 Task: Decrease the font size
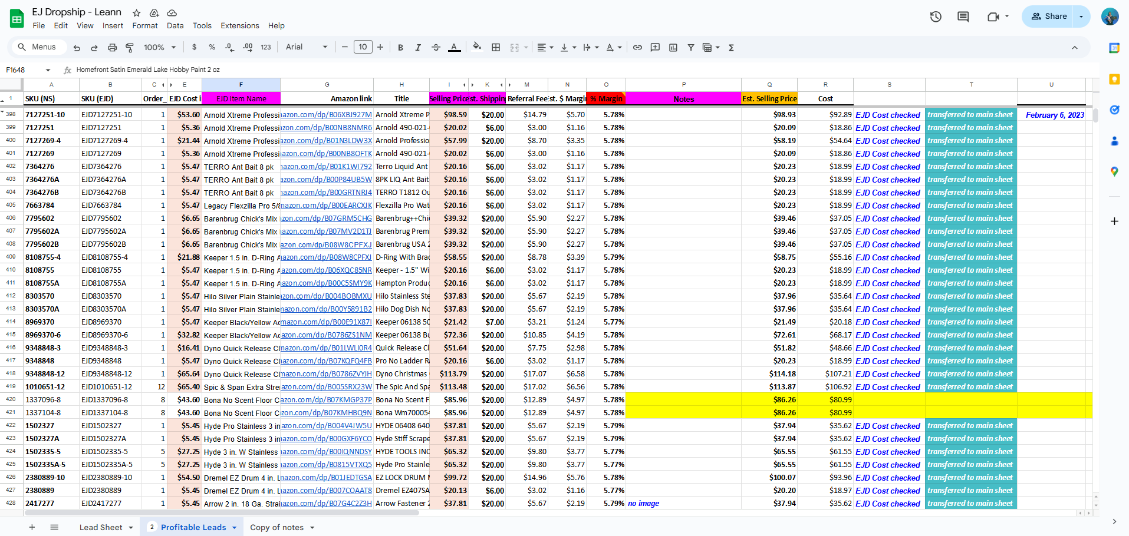(345, 47)
